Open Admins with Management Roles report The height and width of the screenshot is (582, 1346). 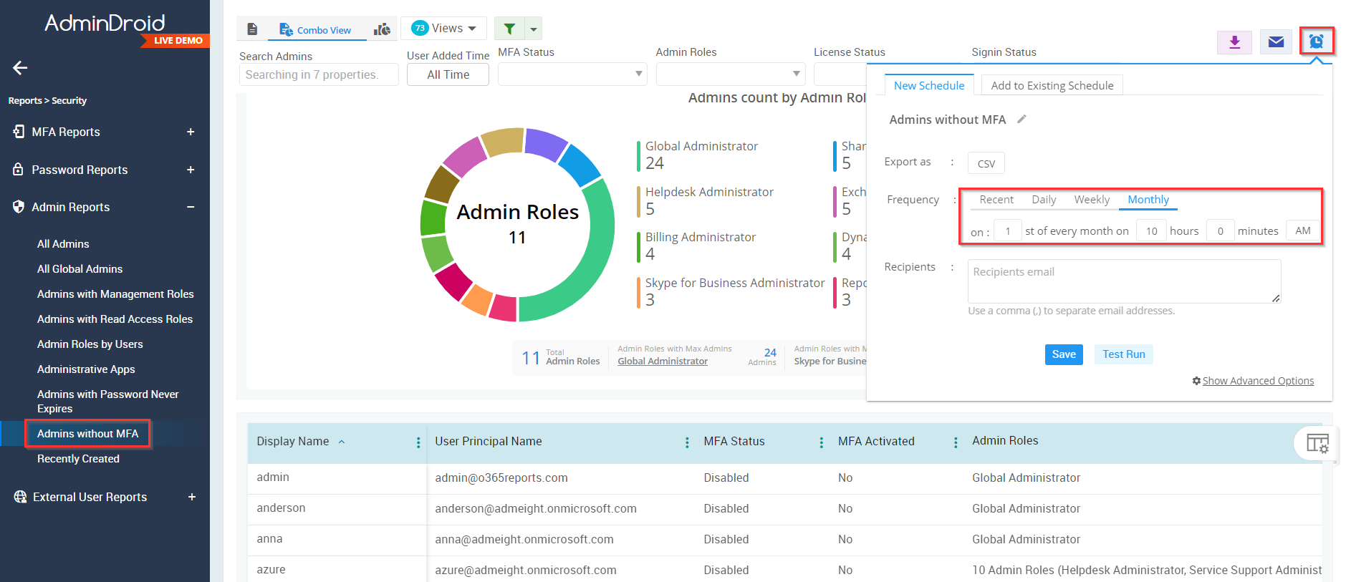coord(115,294)
